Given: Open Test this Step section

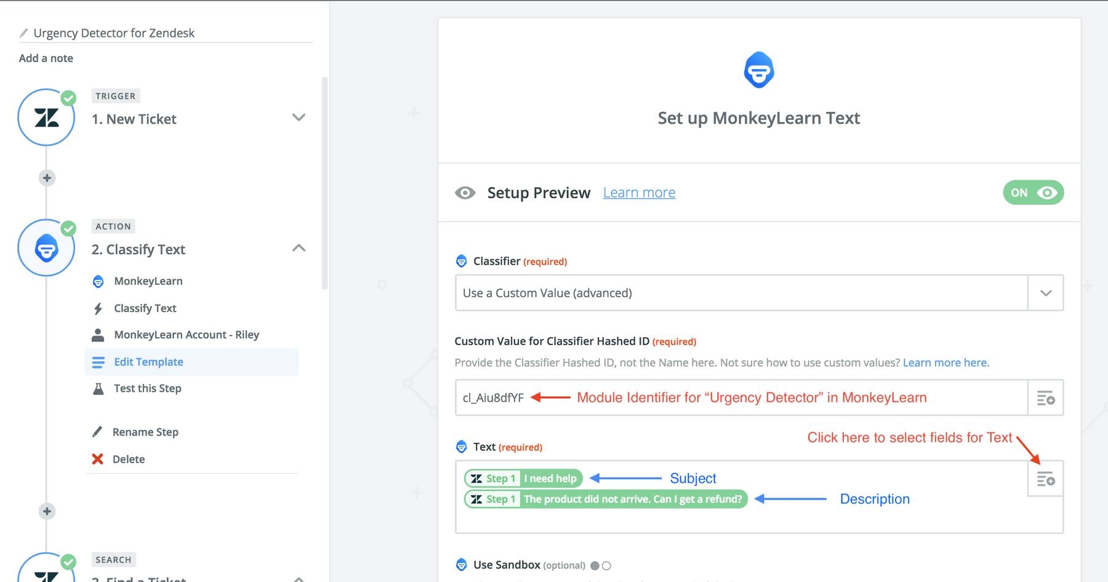Looking at the screenshot, I should [147, 388].
